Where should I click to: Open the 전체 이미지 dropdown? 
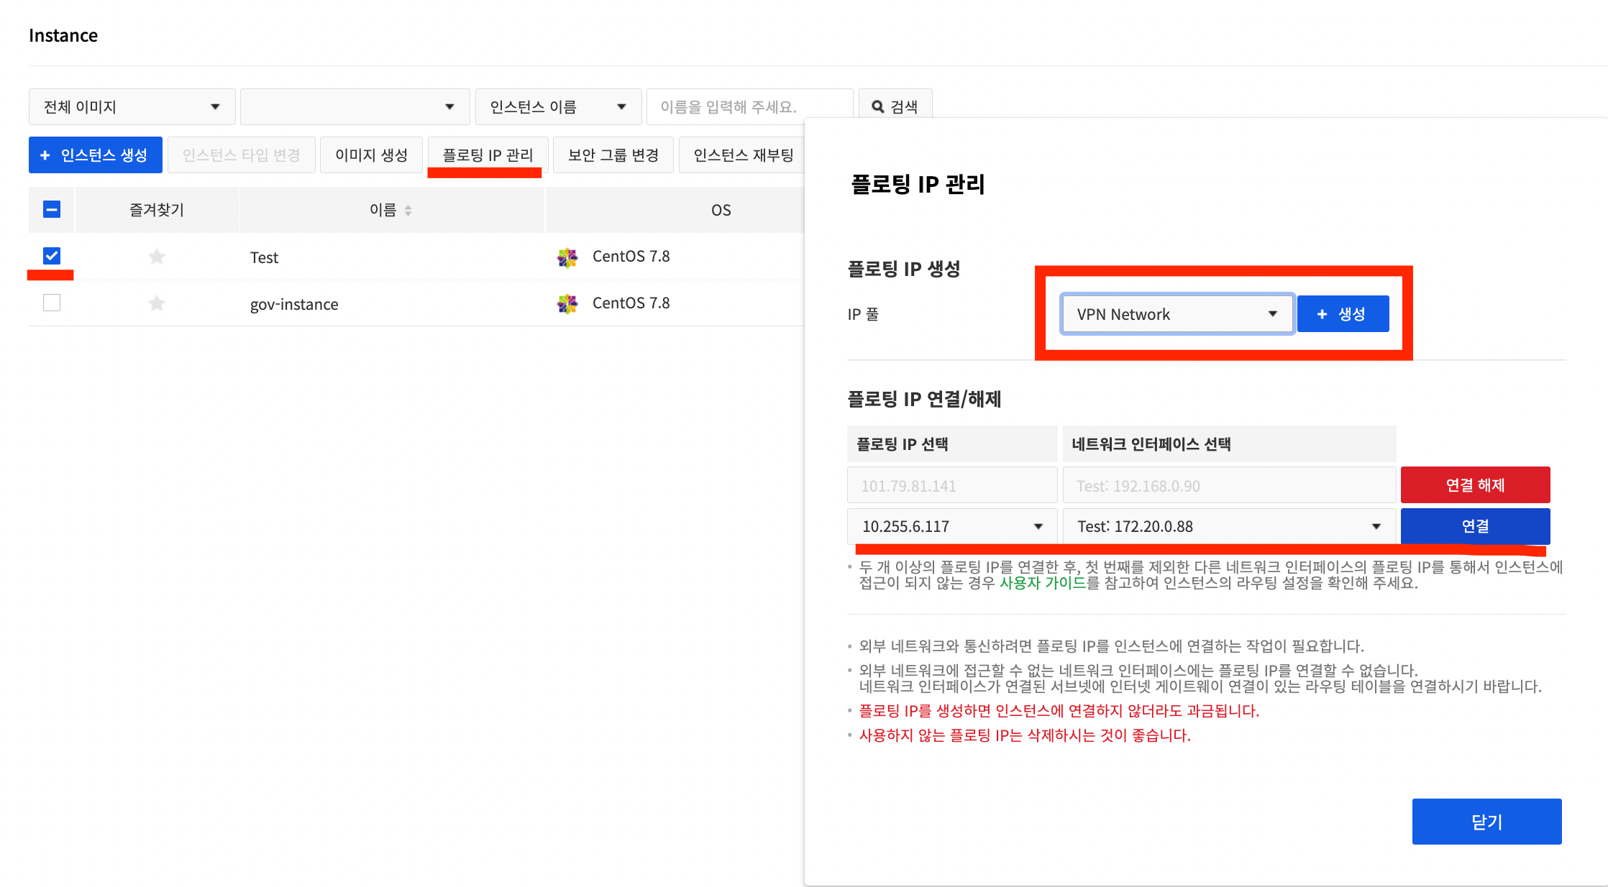132,106
